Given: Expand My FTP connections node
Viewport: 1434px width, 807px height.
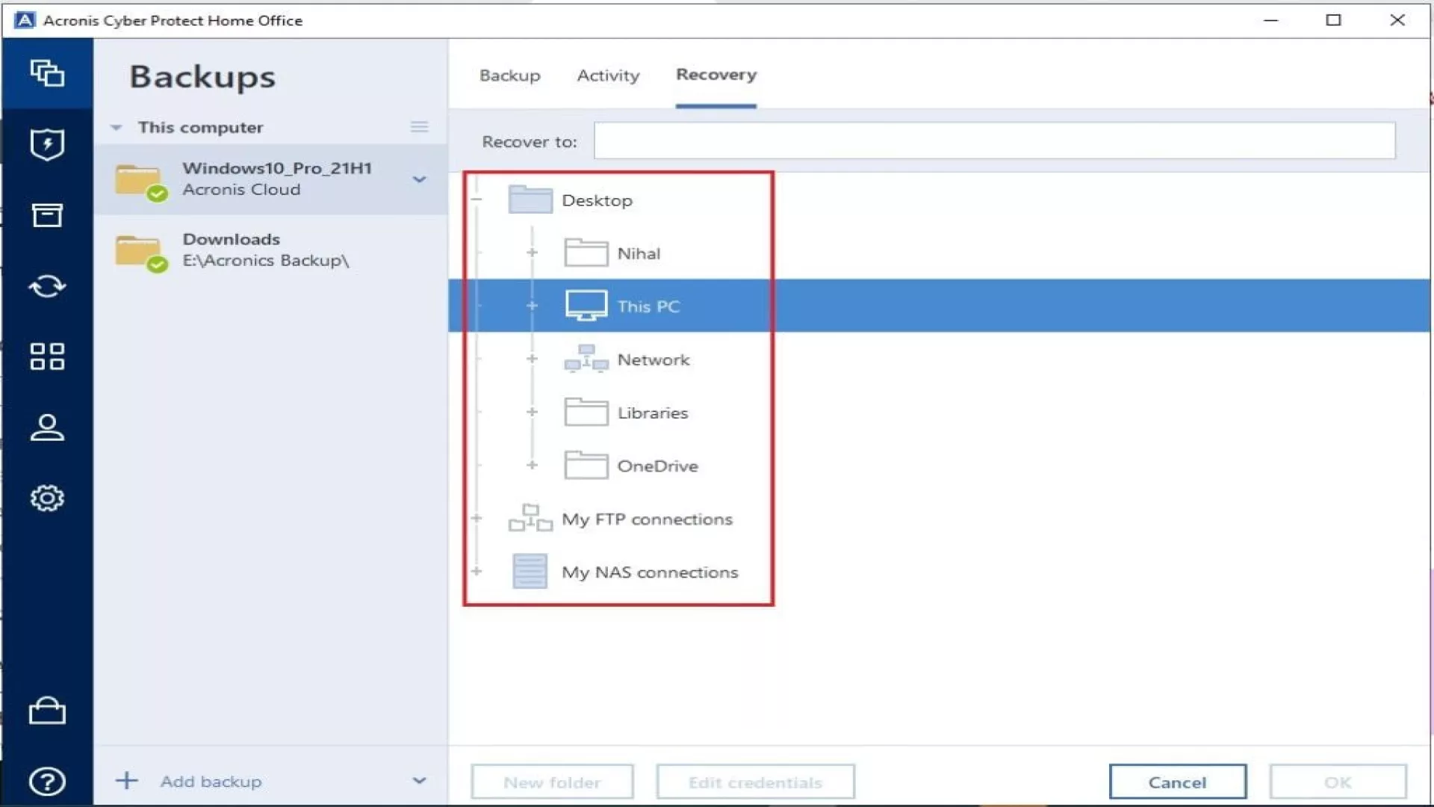Looking at the screenshot, I should point(477,518).
